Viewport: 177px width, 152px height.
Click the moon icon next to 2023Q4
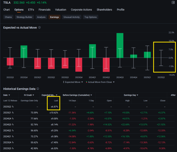pos(13,142)
